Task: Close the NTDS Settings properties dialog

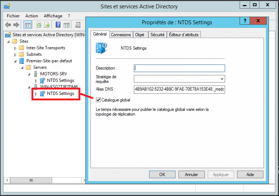Action: tap(258, 21)
